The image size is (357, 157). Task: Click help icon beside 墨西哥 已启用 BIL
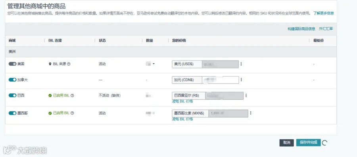72,113
